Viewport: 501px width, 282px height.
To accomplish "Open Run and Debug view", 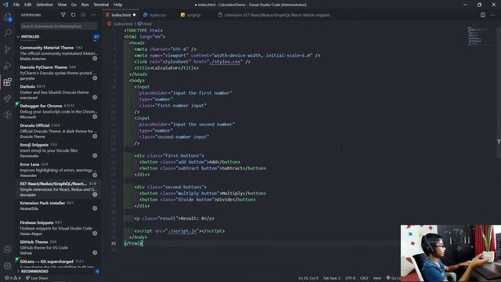I will [7, 66].
